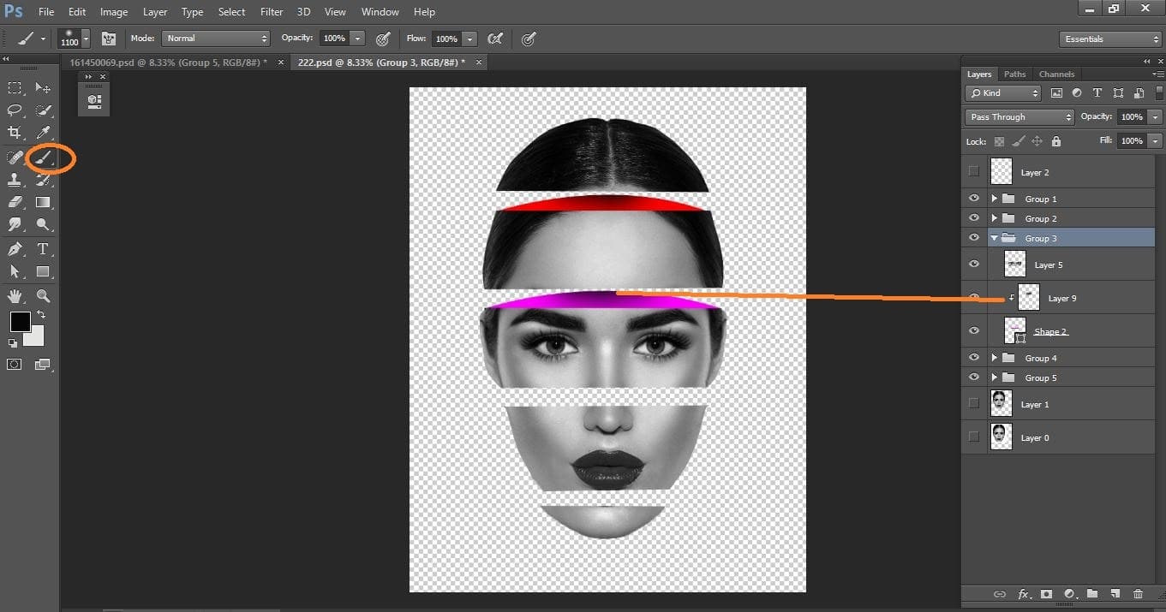Screen dimensions: 1166x612
Task: Activate the Type tool
Action: click(x=42, y=248)
